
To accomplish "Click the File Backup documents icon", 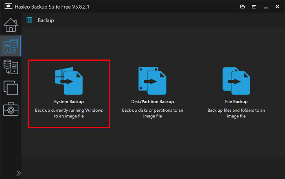I will click(x=236, y=81).
